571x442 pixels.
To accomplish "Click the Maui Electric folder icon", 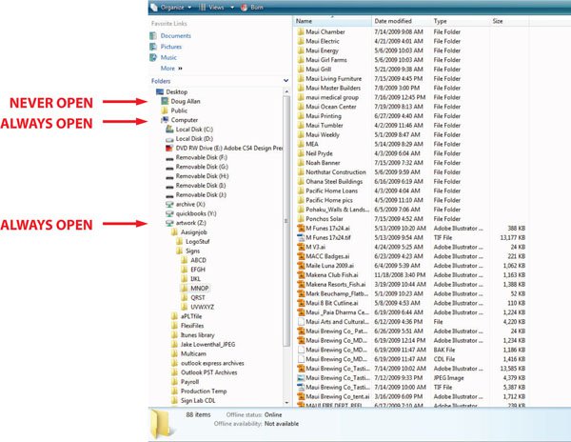I will point(301,41).
